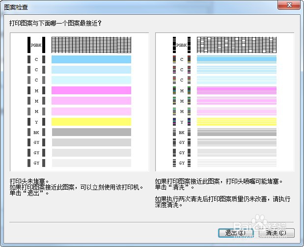Click the PGBK grid in the good pattern
The image size is (304, 247).
pos(91,45)
